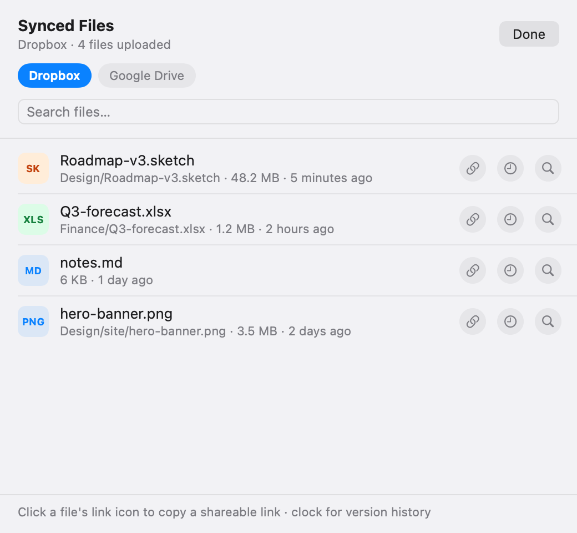Screen dimensions: 577x533
Task: Click magnifier icon on Roadmap-v3.sketch row
Action: (x=548, y=168)
